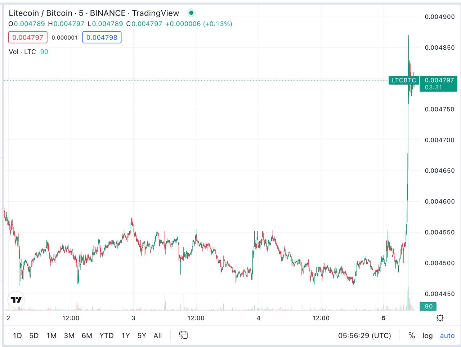Viewport: 461px width, 347px height.
Task: Select the 5D time range
Action: [x=34, y=335]
